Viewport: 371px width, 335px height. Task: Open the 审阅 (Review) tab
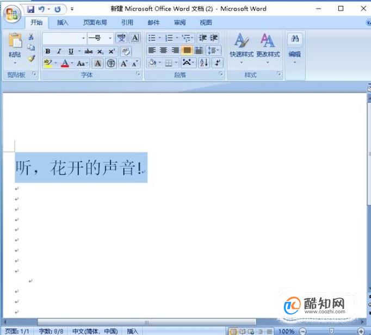click(x=180, y=22)
